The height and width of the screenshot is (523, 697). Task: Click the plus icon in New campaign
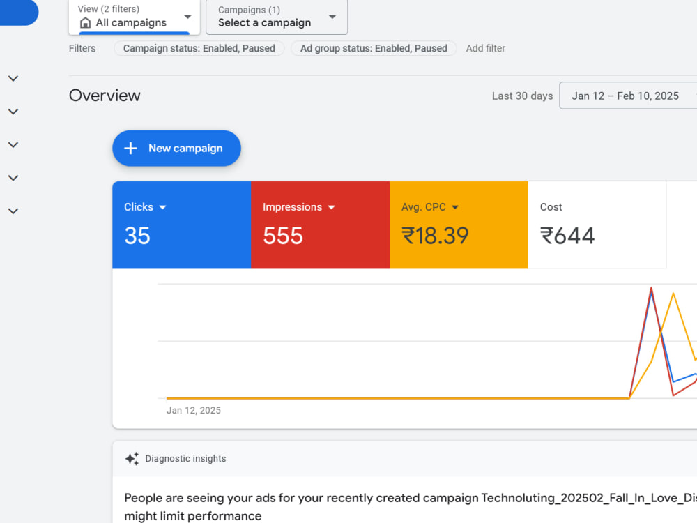[131, 148]
